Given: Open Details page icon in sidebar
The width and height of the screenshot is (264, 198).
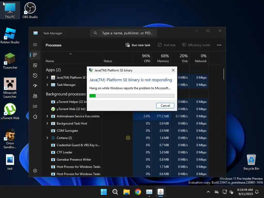Looking at the screenshot, I should click(x=35, y=106).
